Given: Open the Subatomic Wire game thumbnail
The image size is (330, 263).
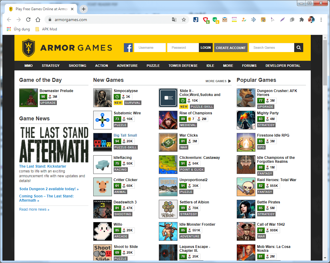Looking at the screenshot, I should pyautogui.click(x=103, y=120).
